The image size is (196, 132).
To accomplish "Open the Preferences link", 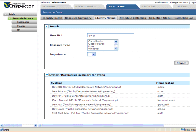I will (161, 2).
